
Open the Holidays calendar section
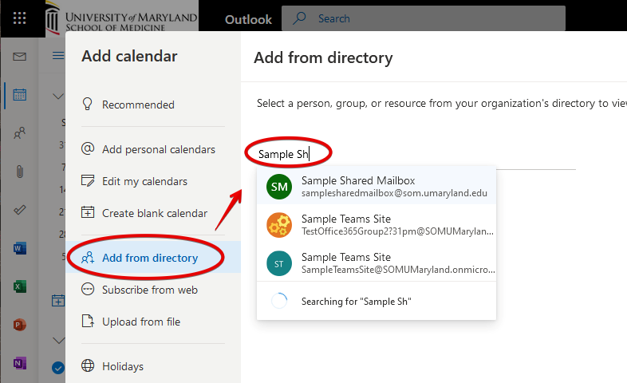[123, 366]
